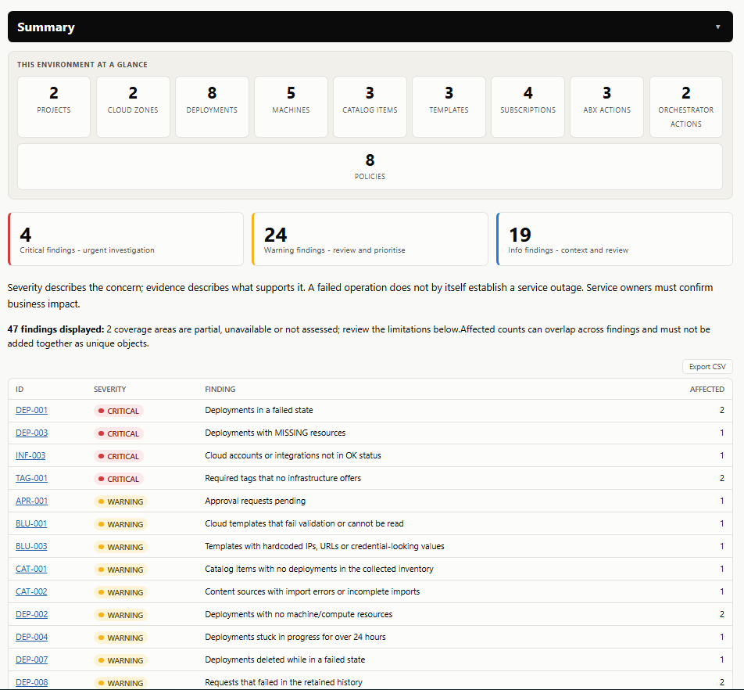Click CRITICAL badge in DEP-003 row
Image resolution: width=744 pixels, height=690 pixels.
tap(119, 433)
